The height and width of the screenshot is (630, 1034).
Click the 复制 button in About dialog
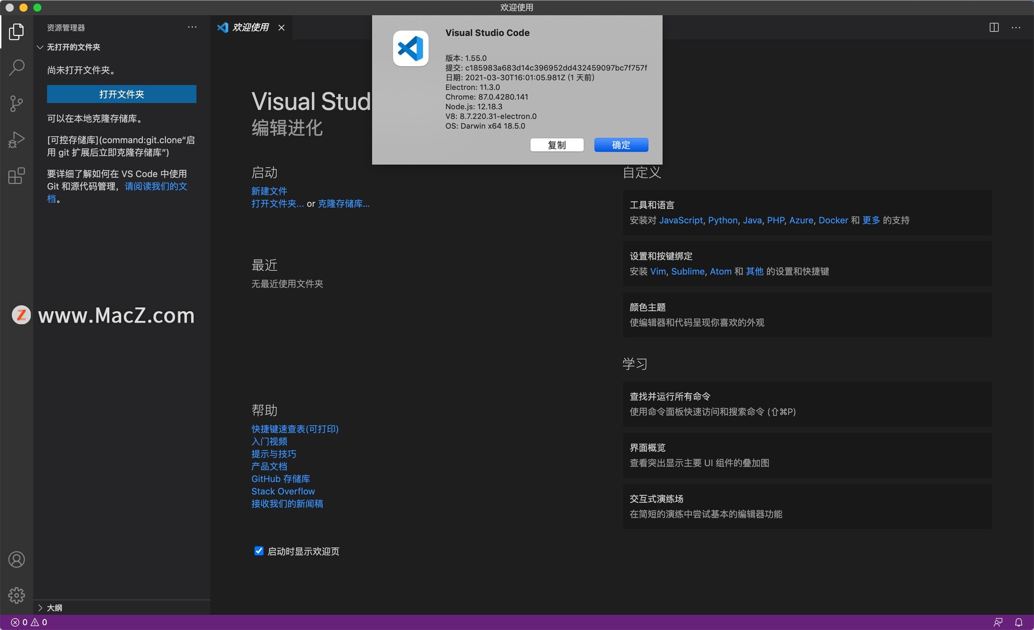coord(556,145)
